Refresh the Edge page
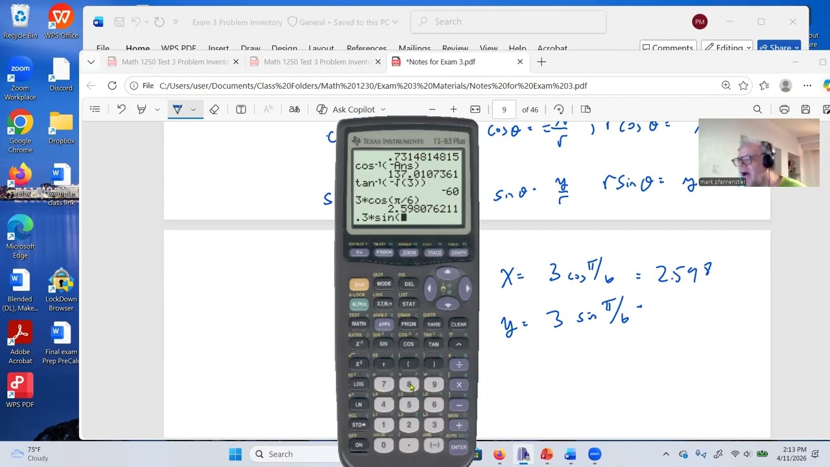830x467 pixels. click(112, 86)
